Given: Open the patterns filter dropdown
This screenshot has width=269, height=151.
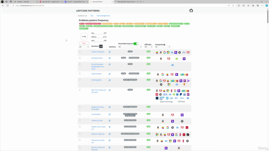Looking at the screenshot, I should (130, 47).
